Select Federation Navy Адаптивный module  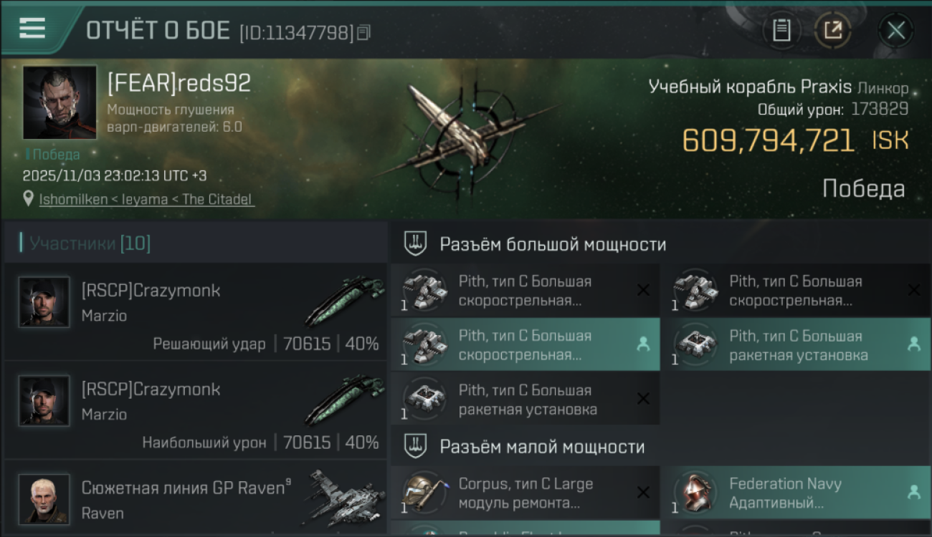coord(794,493)
